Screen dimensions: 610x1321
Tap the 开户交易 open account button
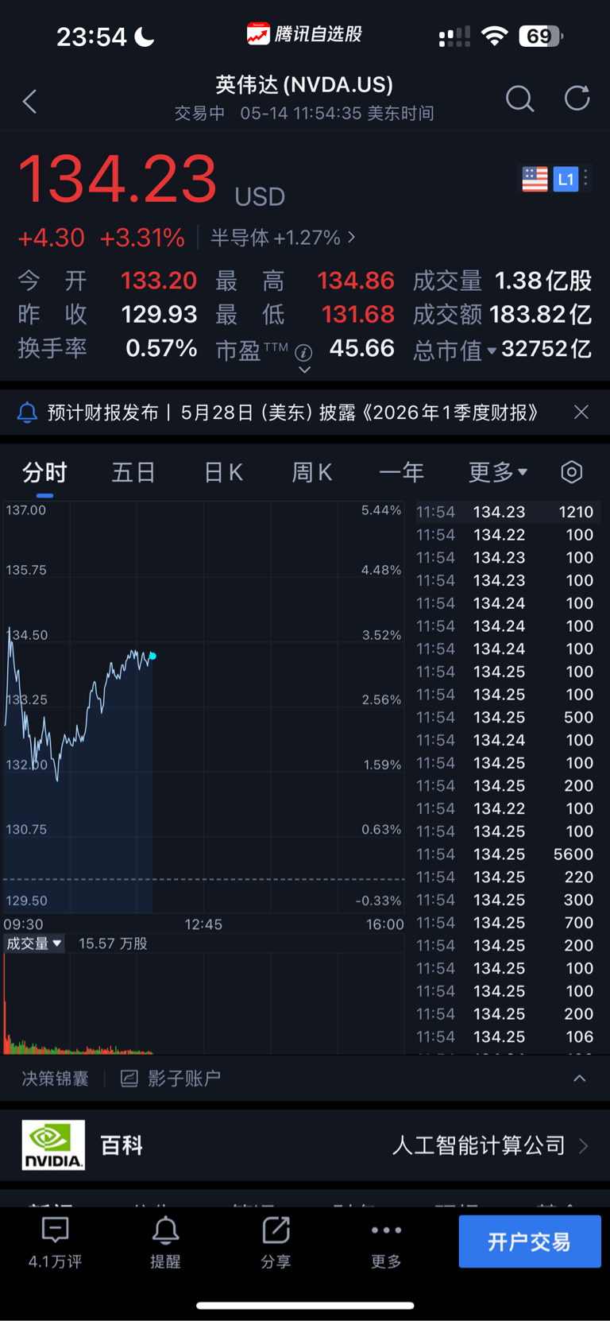coord(530,1242)
